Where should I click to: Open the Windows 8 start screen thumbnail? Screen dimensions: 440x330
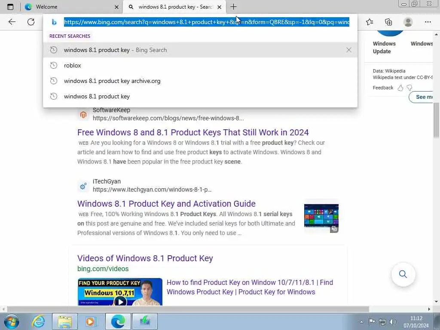[x=321, y=216]
